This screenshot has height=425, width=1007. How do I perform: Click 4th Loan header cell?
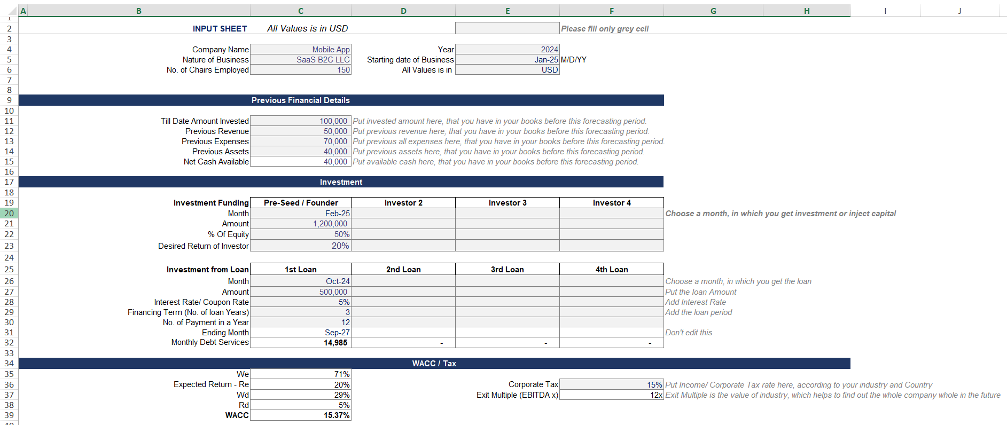pos(612,270)
